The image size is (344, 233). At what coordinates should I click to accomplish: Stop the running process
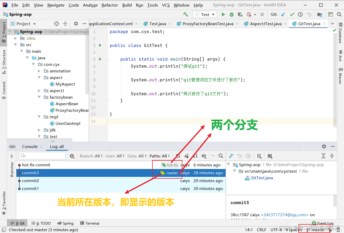point(262,14)
